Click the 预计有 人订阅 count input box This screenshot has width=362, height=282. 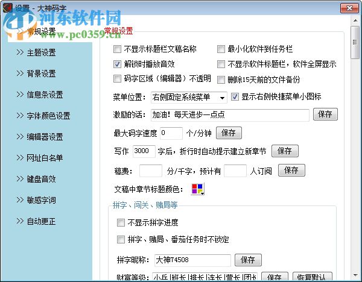(x=235, y=171)
